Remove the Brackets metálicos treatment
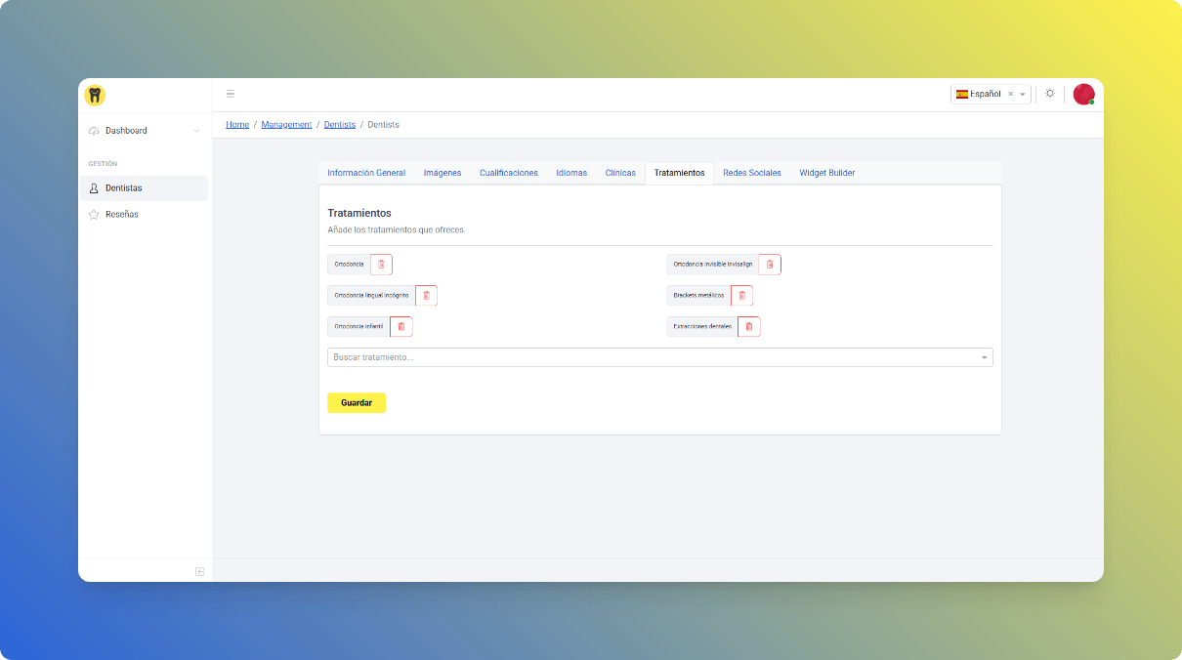Image resolution: width=1182 pixels, height=660 pixels. point(741,296)
